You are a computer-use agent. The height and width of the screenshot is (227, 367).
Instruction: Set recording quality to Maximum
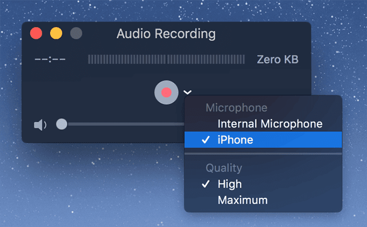coord(263,200)
